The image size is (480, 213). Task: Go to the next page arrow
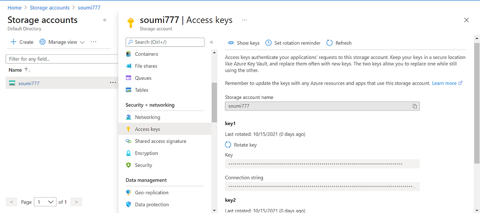[x=76, y=202]
